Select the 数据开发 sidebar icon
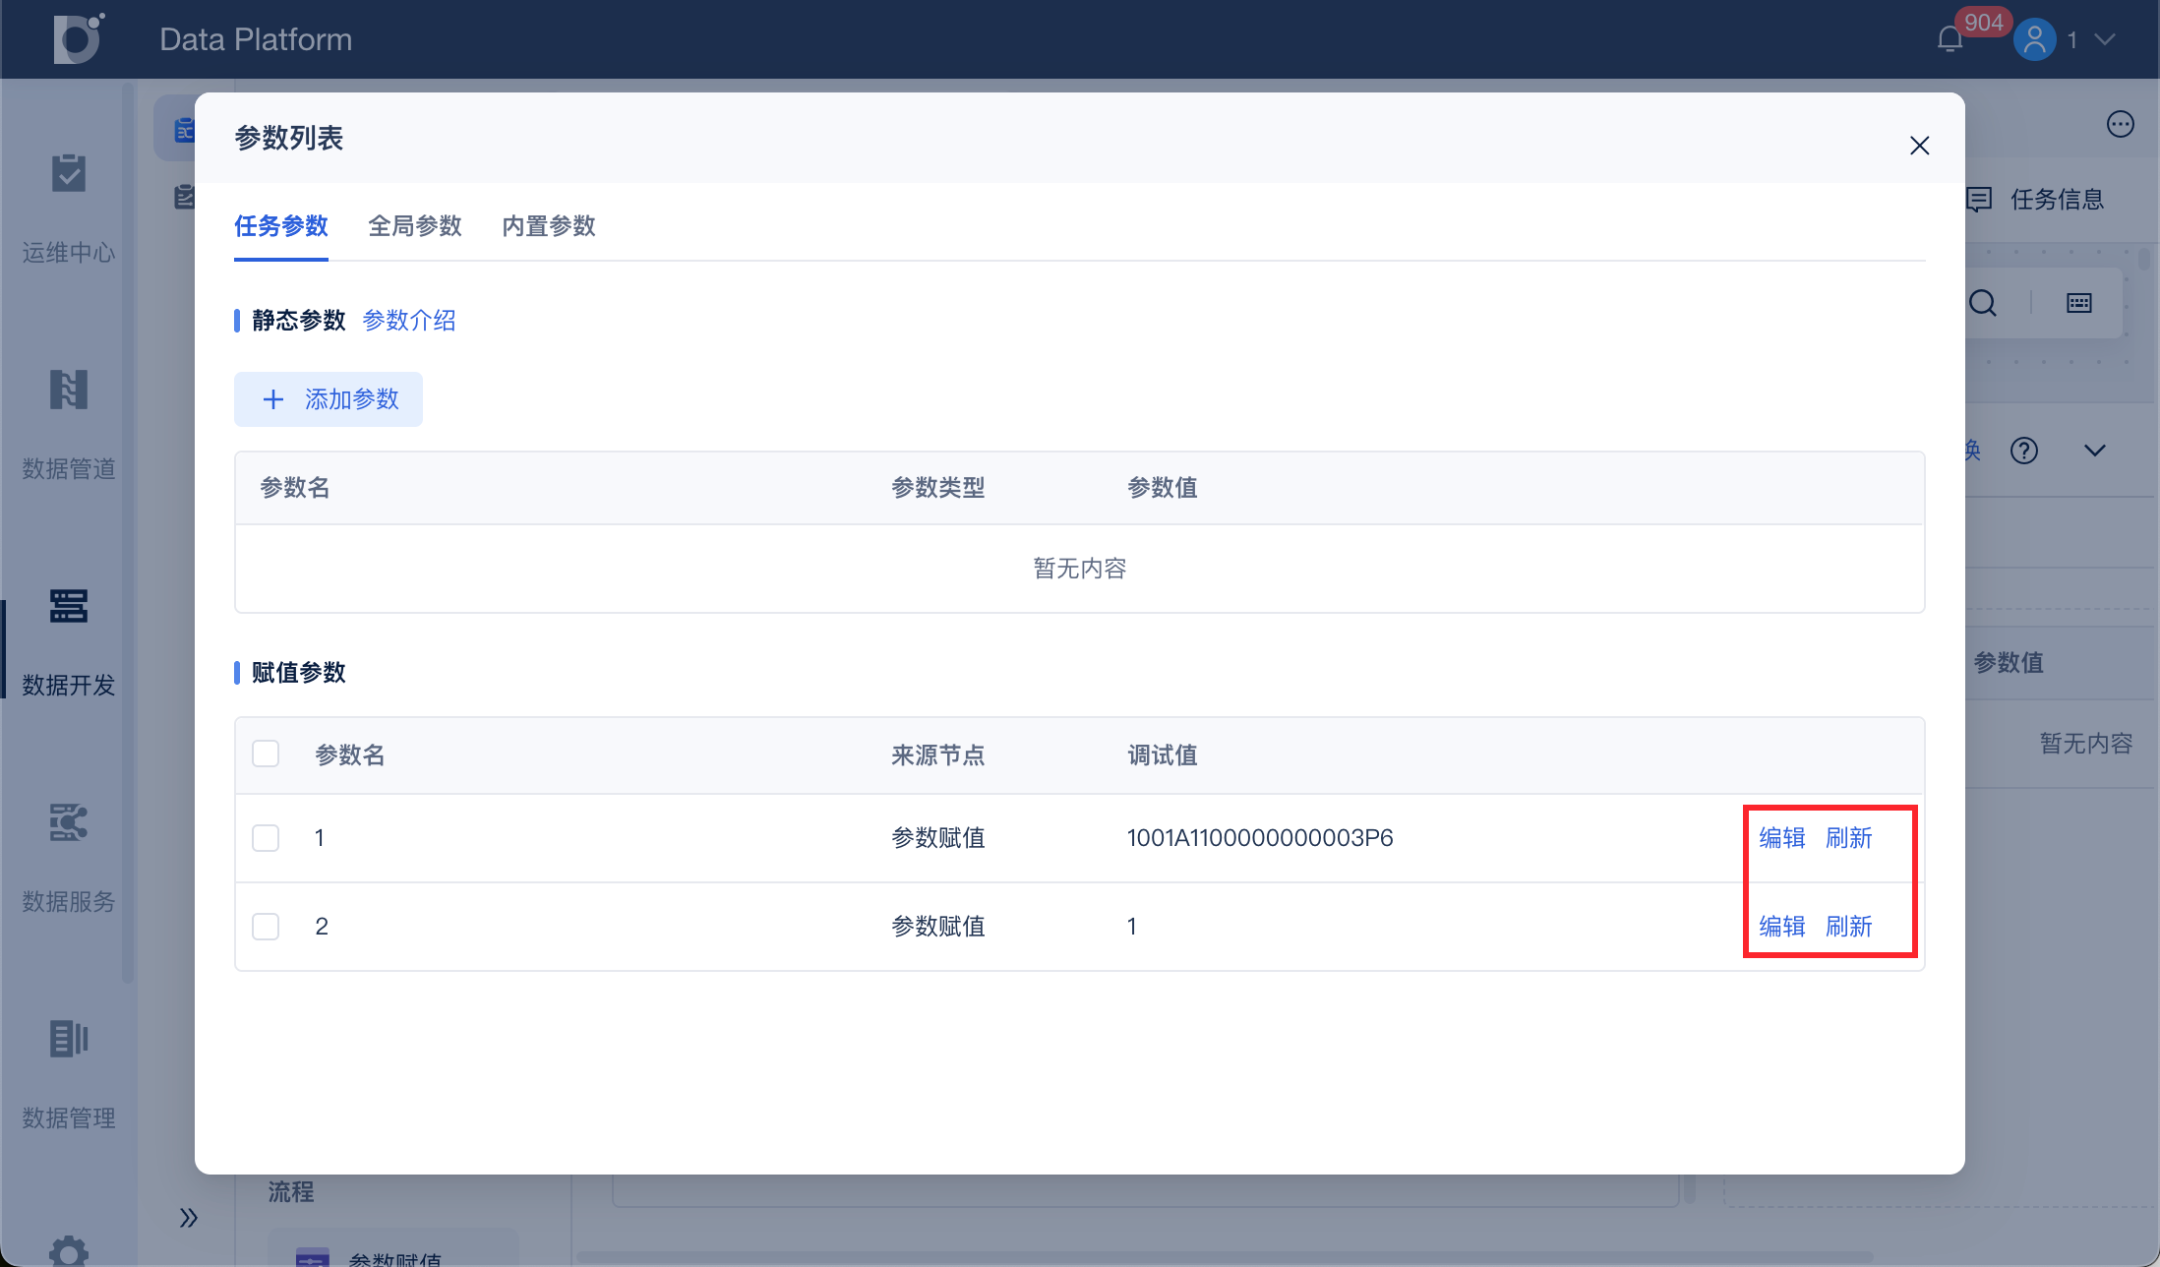The height and width of the screenshot is (1267, 2160). pos(69,607)
